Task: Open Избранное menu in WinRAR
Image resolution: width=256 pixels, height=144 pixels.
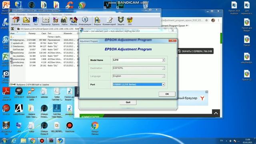Action: (x=44, y=14)
